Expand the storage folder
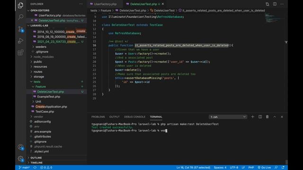This screenshot has height=170, width=303. pyautogui.click(x=39, y=76)
